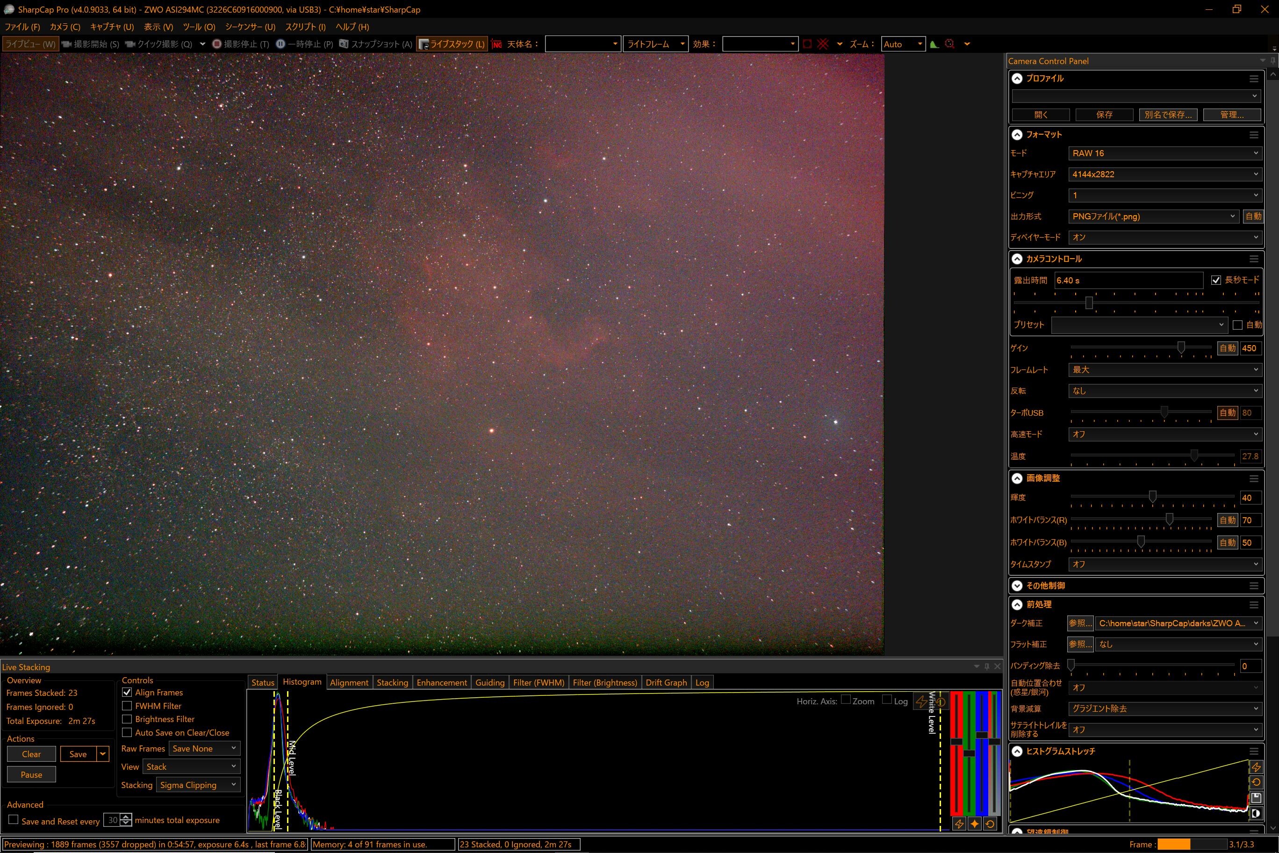The image size is (1279, 853).
Task: Open the Stacking algorithm Sigma Clipping dropdown
Action: pos(199,784)
